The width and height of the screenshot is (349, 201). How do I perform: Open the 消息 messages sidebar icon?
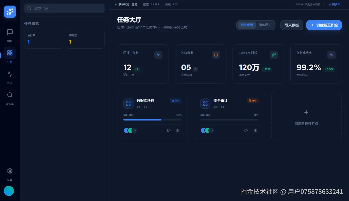tap(10, 32)
